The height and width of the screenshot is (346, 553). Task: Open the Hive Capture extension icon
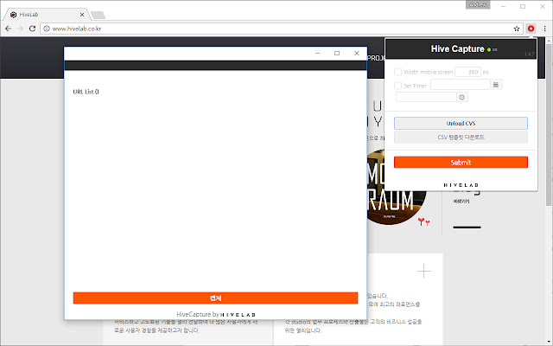pos(531,29)
